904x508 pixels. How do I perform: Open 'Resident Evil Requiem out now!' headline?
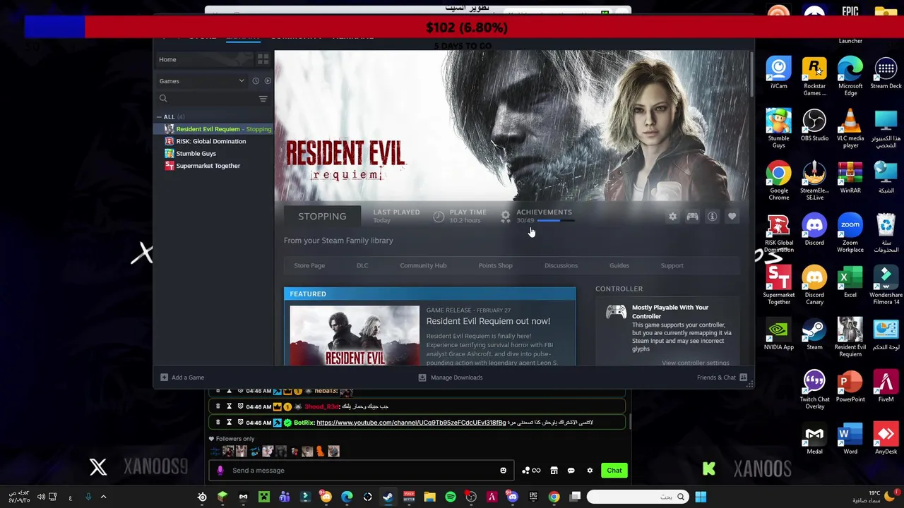click(x=488, y=321)
